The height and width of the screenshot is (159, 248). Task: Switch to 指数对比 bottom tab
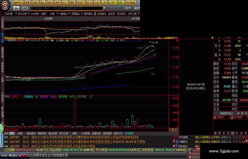point(118,134)
